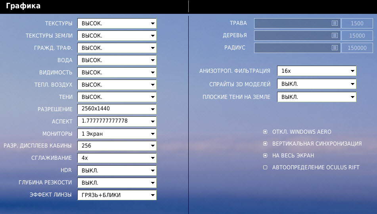Open ЭФФЕКТ ЛИНЗЫ dropdown showing ГРЯЗЬ+БЛИКИ
This screenshot has width=377, height=214.
[x=117, y=195]
